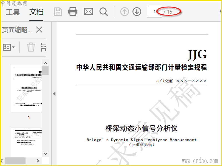Collapse the side panel with left triangle

[54, 94]
